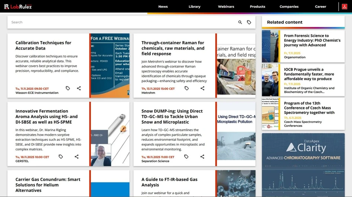Go to LabRulez home via logo
352x197 pixels.
[x=18, y=7]
